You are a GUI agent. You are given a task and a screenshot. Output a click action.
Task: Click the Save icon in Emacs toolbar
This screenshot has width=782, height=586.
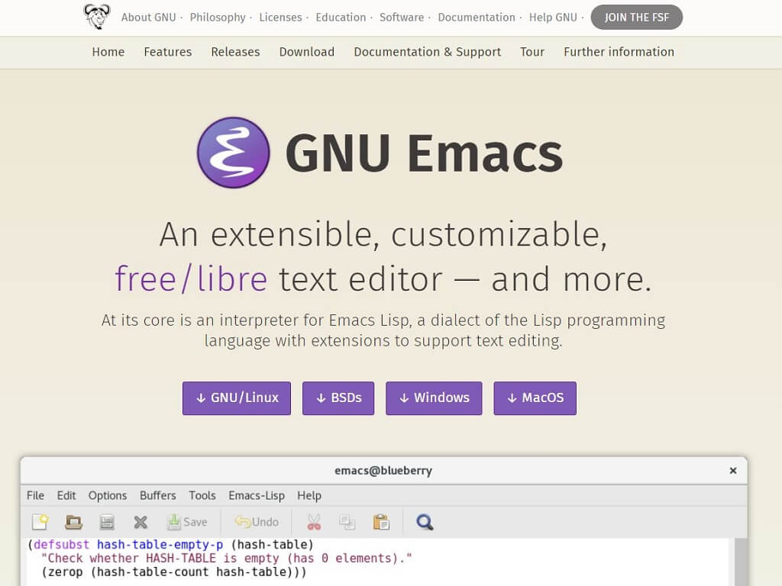click(x=187, y=522)
